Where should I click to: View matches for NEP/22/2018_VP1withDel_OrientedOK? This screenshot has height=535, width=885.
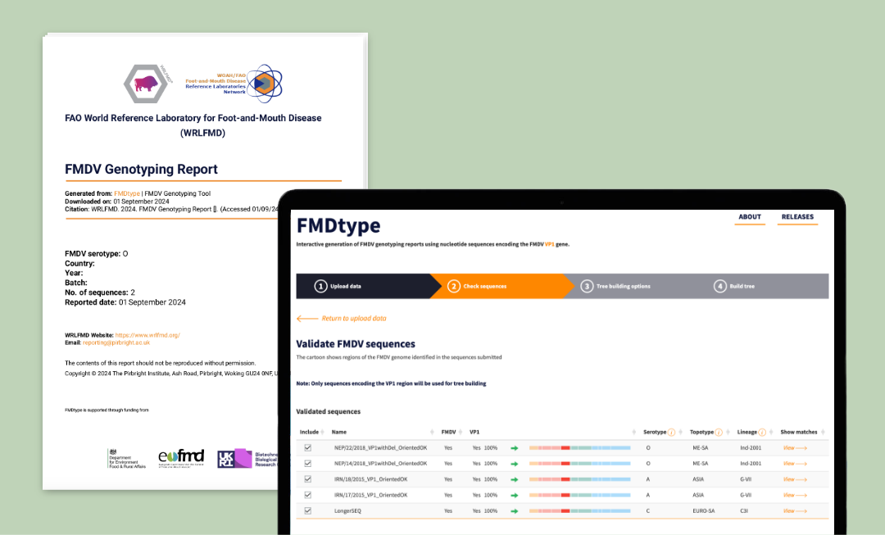(795, 448)
